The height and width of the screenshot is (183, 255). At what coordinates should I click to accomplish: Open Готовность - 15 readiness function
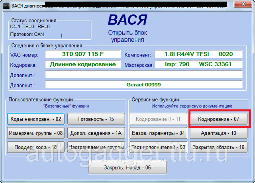[x=96, y=119]
